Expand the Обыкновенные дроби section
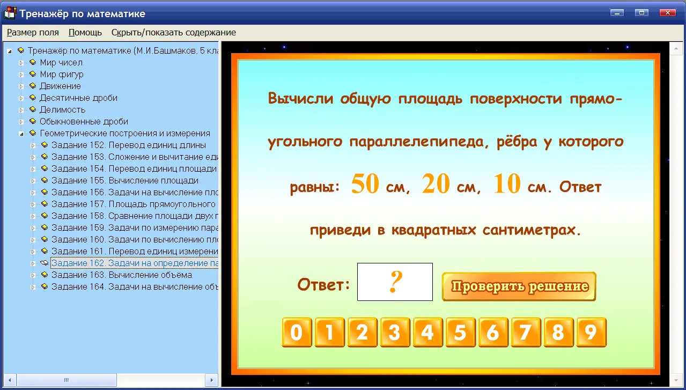The width and height of the screenshot is (686, 390). [21, 122]
